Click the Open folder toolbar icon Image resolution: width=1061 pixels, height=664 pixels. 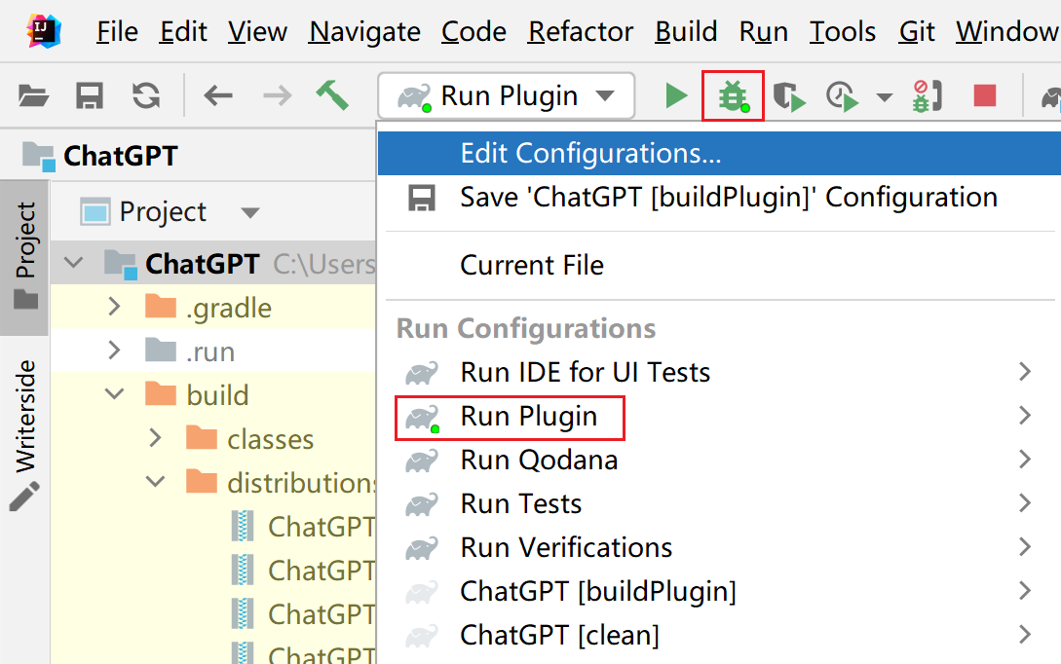[x=33, y=96]
